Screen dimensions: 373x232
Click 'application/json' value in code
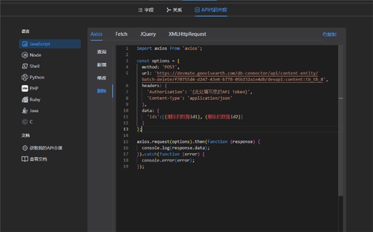tap(209, 98)
